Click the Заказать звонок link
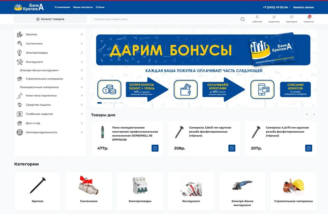The width and height of the screenshot is (328, 214). point(303,7)
